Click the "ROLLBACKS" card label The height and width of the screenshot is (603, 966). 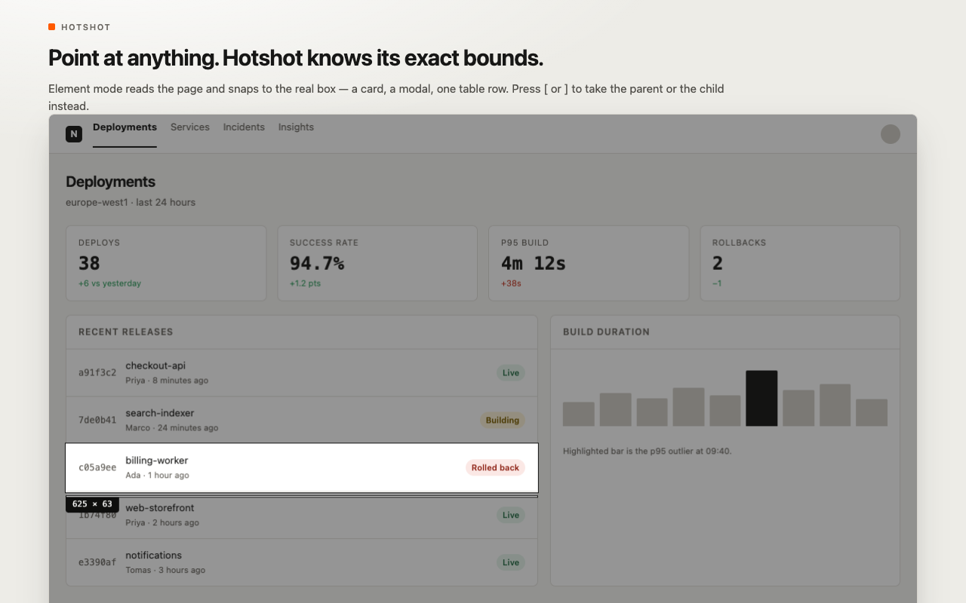740,243
